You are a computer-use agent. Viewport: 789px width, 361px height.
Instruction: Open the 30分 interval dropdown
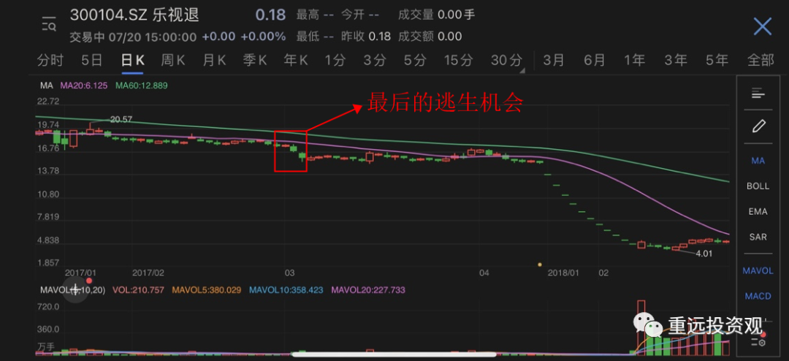pos(507,61)
